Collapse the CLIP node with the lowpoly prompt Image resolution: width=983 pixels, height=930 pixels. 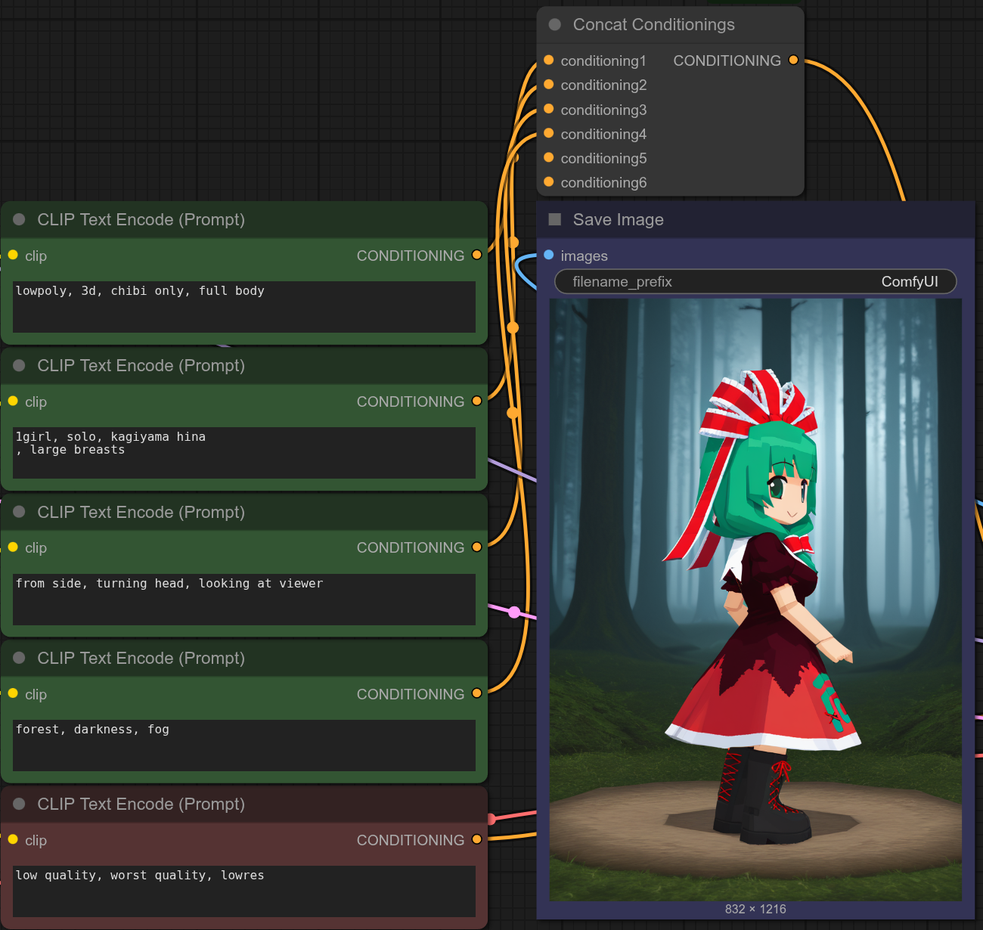point(20,219)
